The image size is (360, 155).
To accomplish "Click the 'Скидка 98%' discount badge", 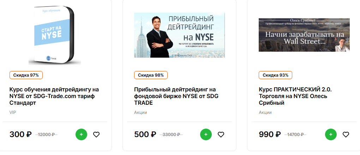I will 151,75.
